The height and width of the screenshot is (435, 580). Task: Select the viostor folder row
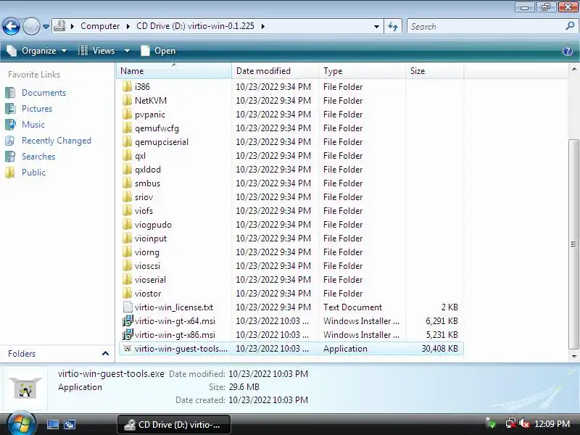(291, 294)
